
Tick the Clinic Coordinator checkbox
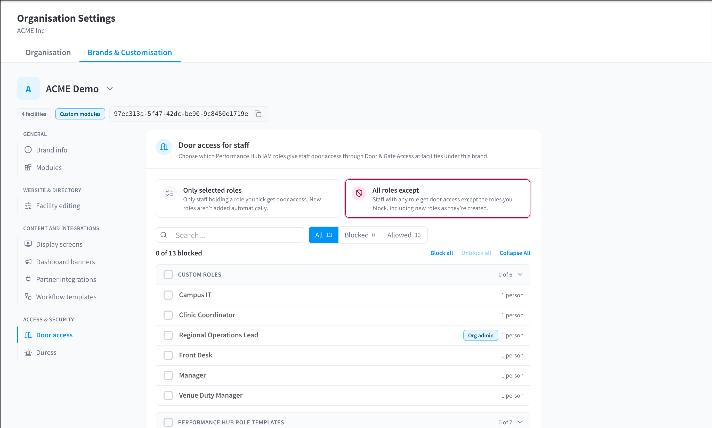[168, 315]
